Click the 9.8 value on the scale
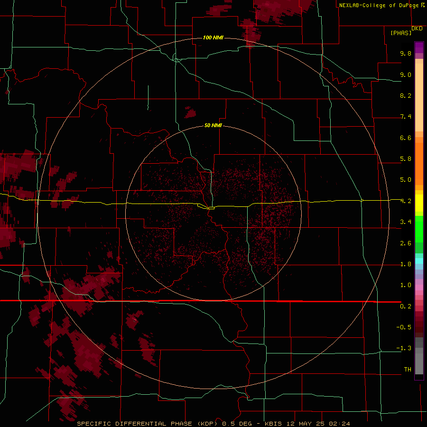The image size is (427, 427). (x=406, y=53)
